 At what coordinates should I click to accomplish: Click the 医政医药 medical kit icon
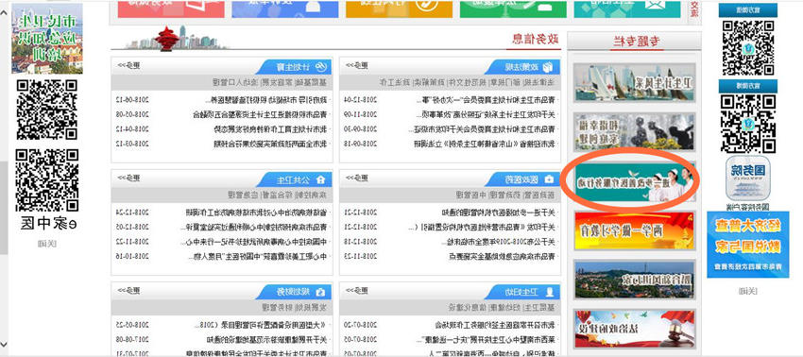[549, 179]
